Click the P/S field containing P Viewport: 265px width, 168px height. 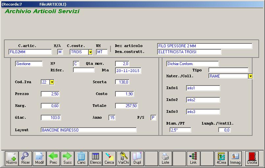[153, 118]
